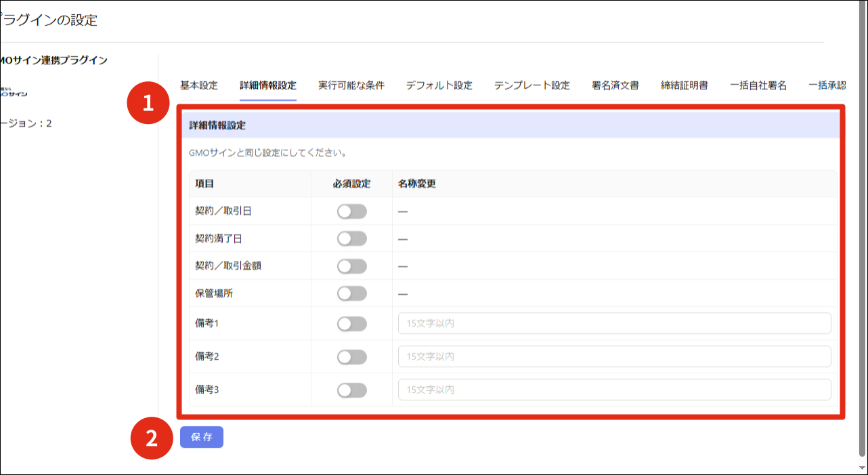
Task: Switch on required toggle for 備考3
Action: pyautogui.click(x=352, y=390)
